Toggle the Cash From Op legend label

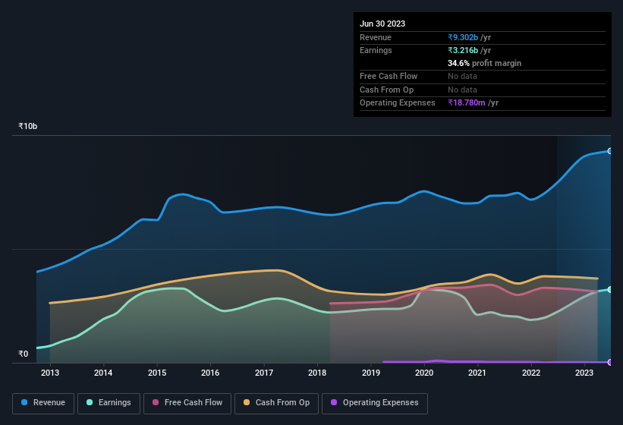click(282, 402)
